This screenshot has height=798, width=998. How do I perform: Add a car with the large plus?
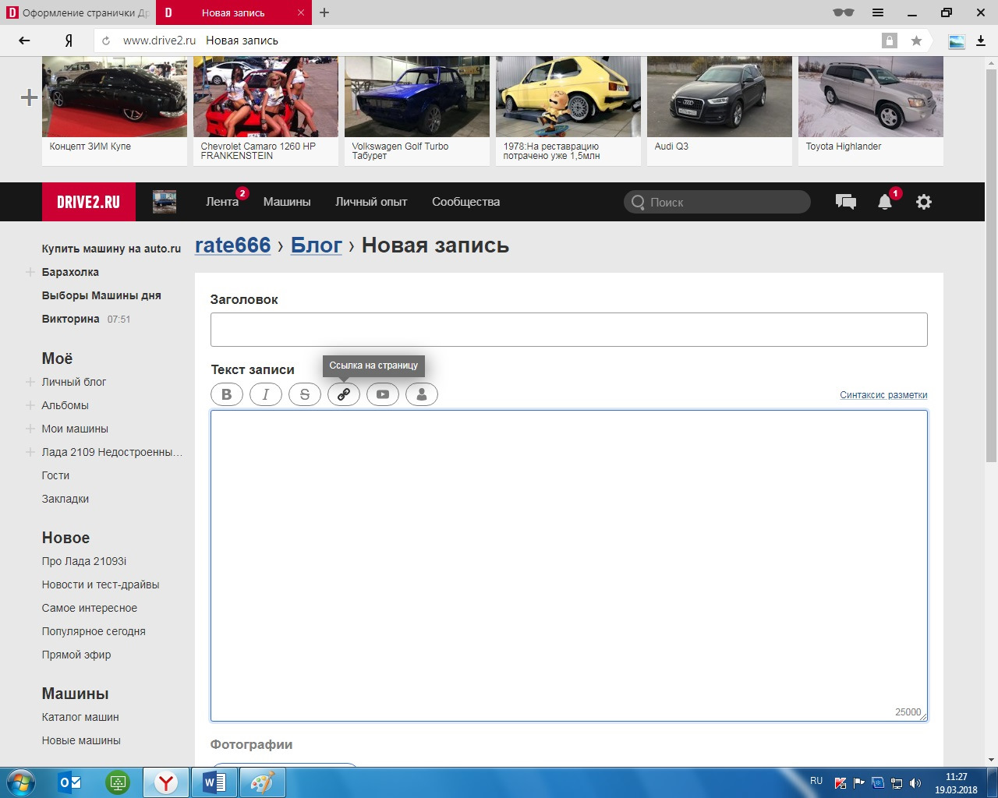click(29, 97)
